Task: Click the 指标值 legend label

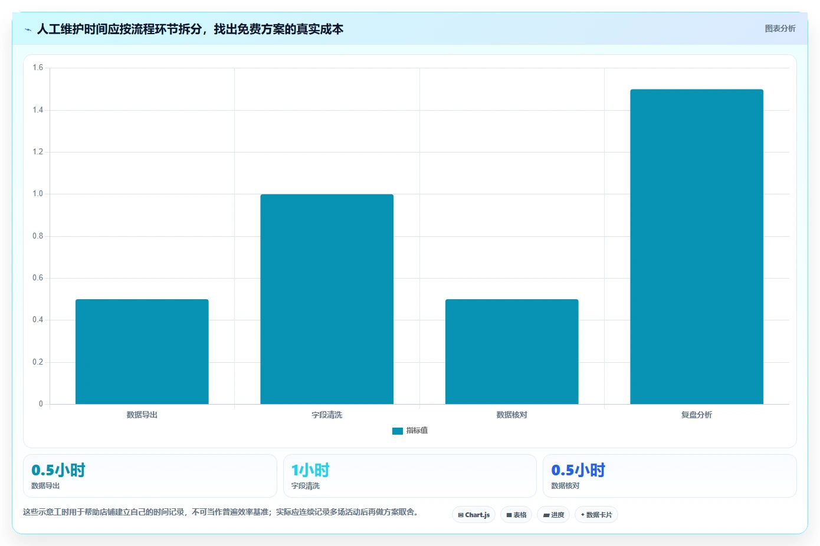Action: (417, 431)
